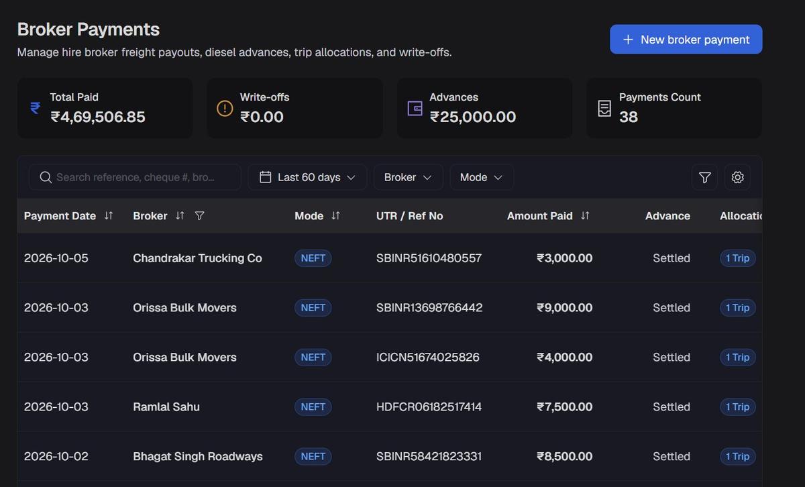The width and height of the screenshot is (805, 487).
Task: Open the Last 60 days date range dropdown
Action: click(307, 177)
